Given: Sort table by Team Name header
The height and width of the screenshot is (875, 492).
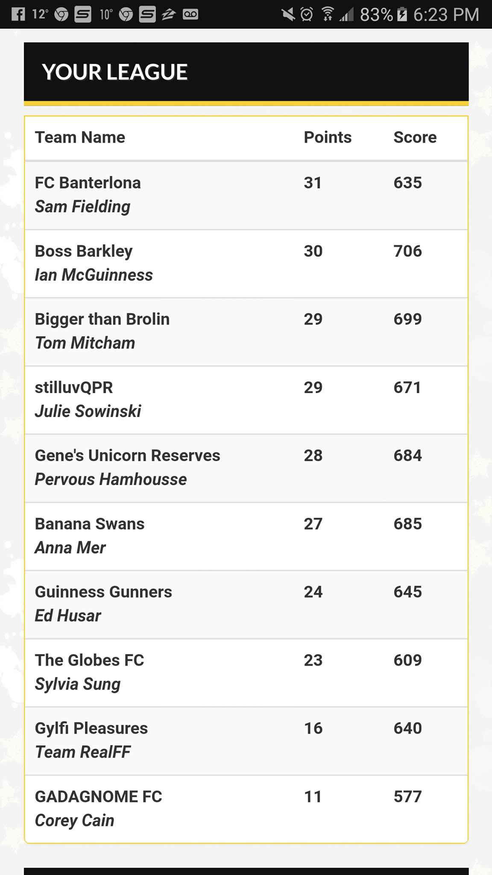Looking at the screenshot, I should click(x=80, y=138).
